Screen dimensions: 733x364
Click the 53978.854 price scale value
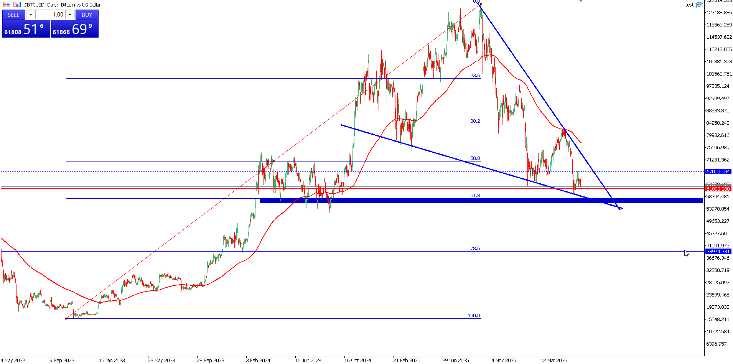tap(718, 209)
